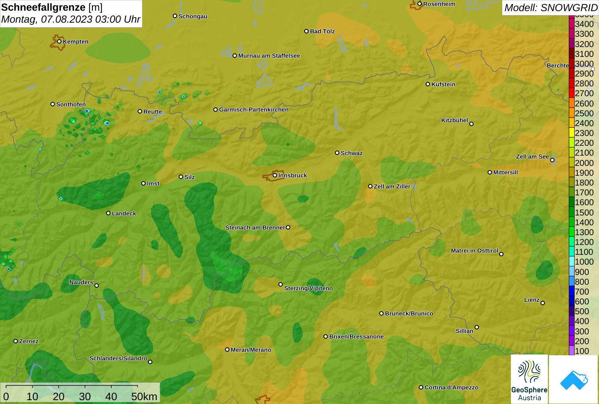Click the Zell am See marker dot
This screenshot has width=599, height=404.
(x=552, y=160)
